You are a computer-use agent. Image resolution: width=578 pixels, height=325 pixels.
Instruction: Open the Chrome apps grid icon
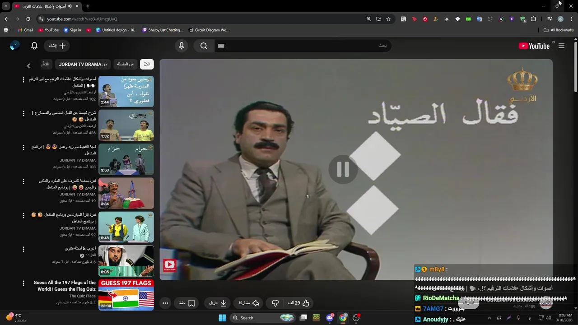(6, 30)
